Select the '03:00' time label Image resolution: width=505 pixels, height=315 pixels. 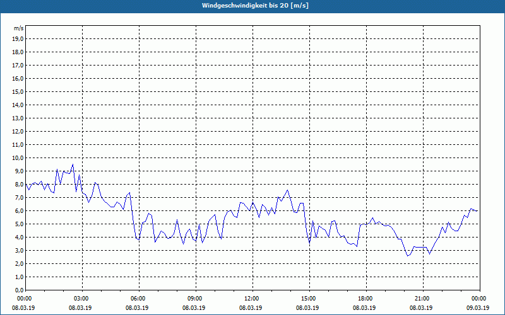pos(82,299)
